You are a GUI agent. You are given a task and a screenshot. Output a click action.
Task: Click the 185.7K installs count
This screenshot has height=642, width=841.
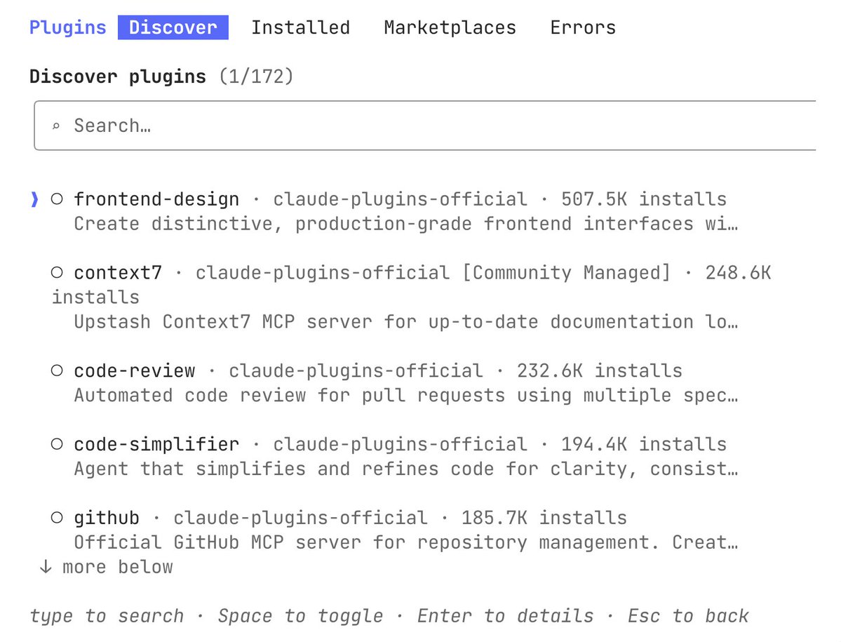[544, 518]
